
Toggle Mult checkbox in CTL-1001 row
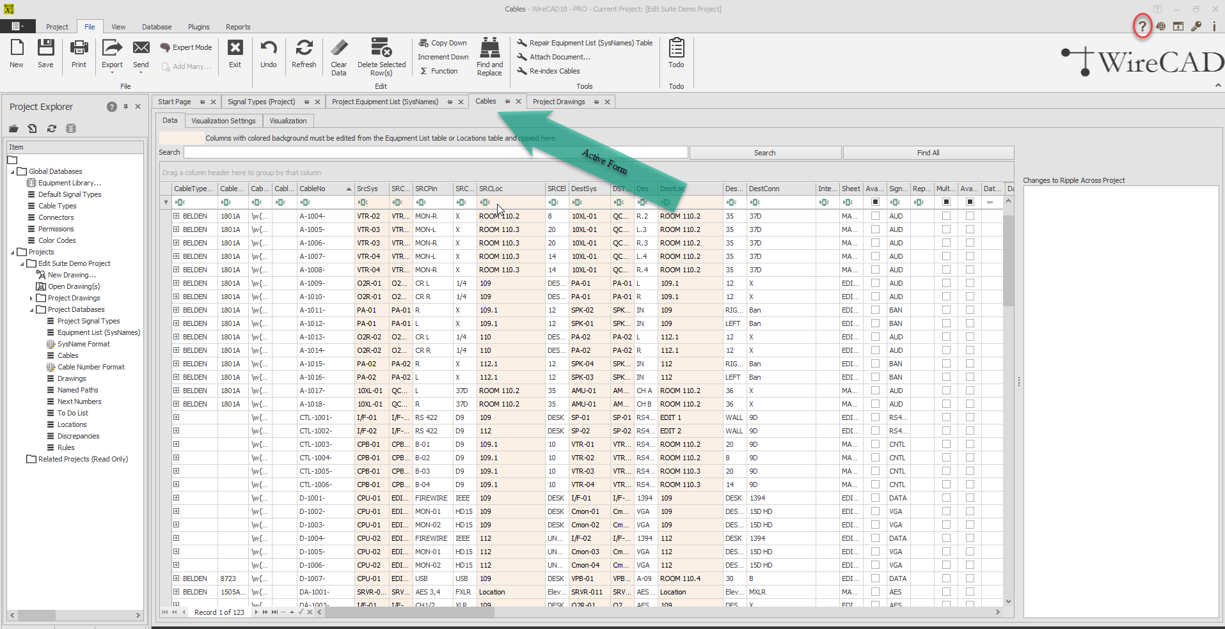[x=946, y=417]
